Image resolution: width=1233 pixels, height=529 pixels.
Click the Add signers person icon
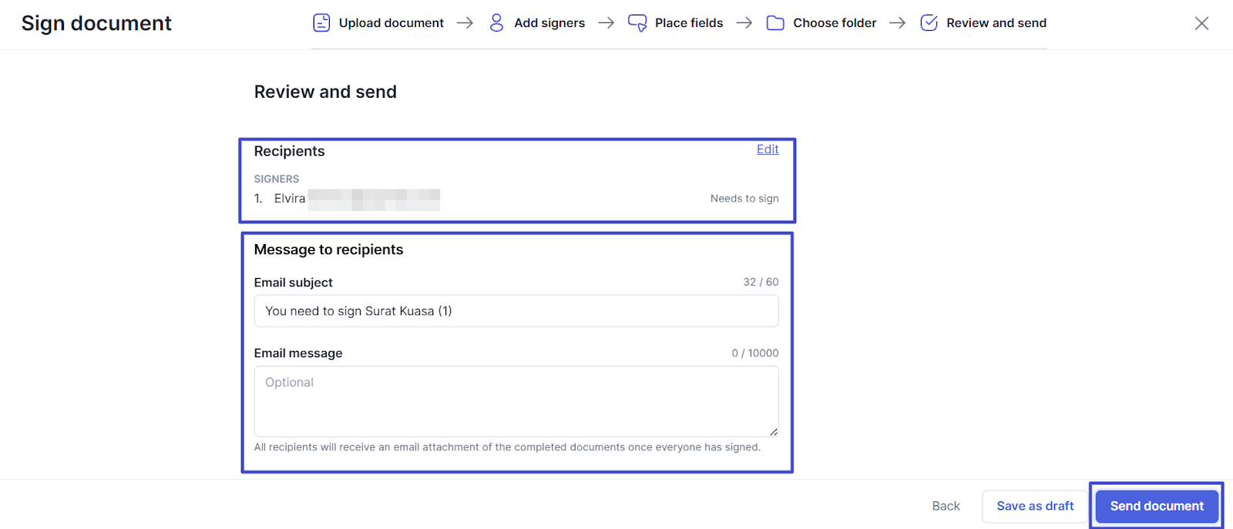coord(496,23)
